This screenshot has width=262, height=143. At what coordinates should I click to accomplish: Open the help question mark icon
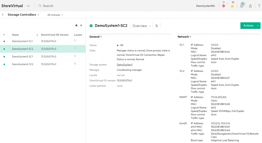point(259,6)
